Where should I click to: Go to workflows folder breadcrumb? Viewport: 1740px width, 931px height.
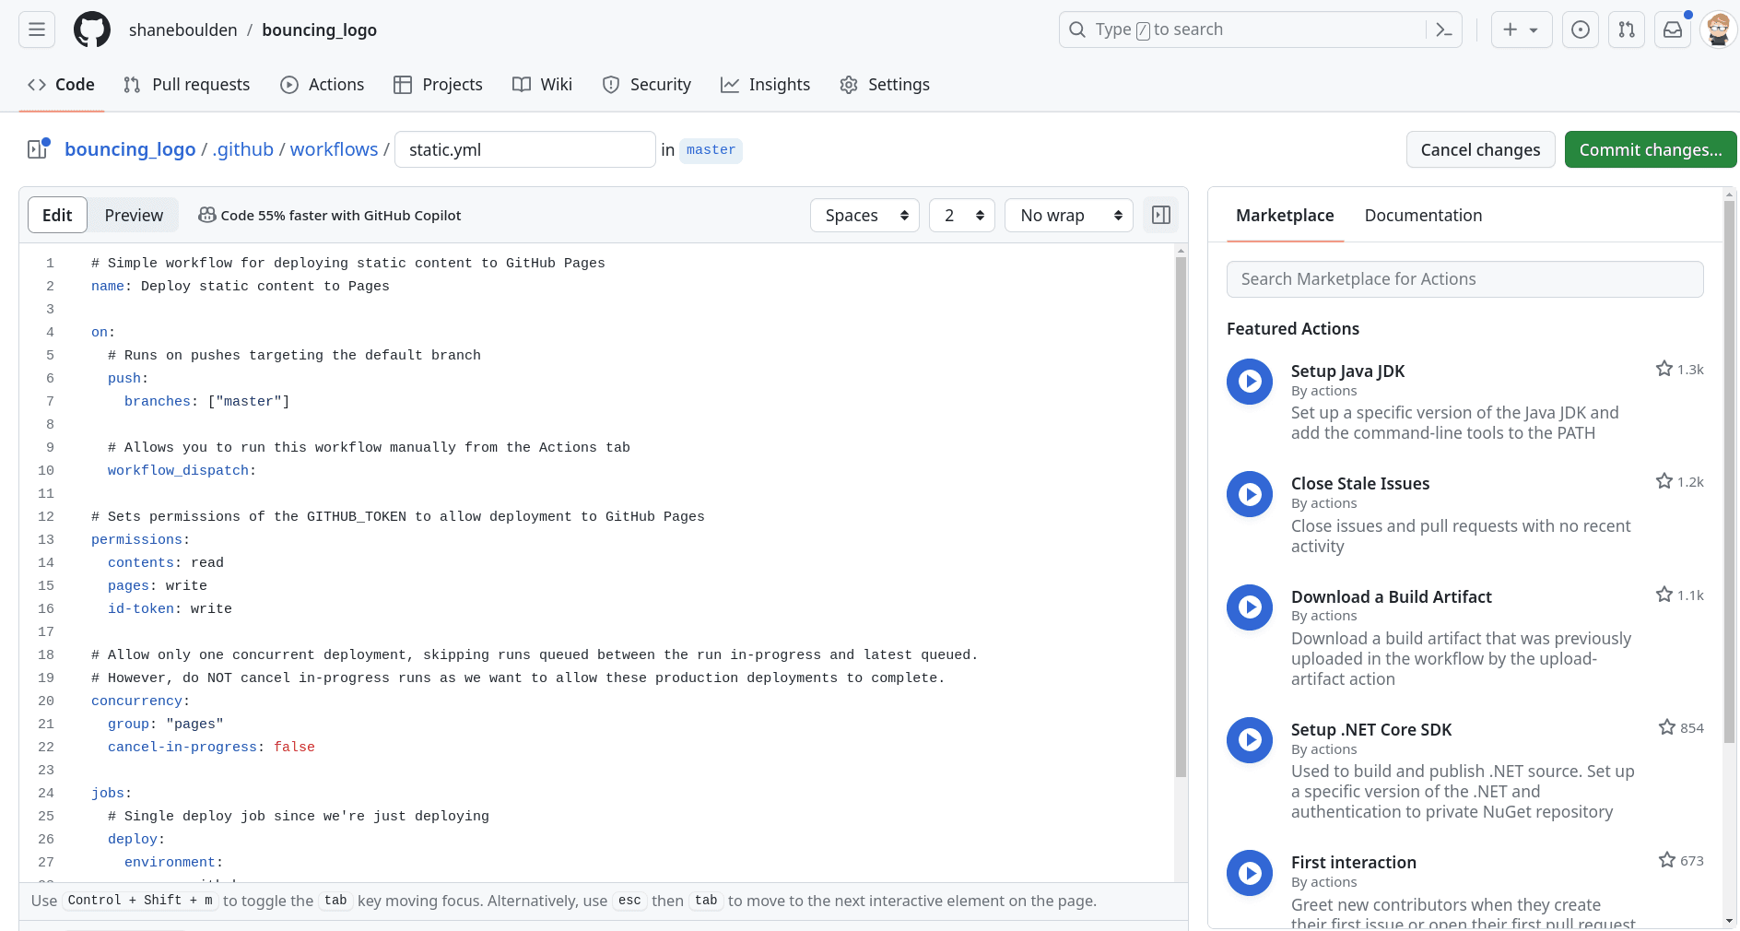[334, 149]
